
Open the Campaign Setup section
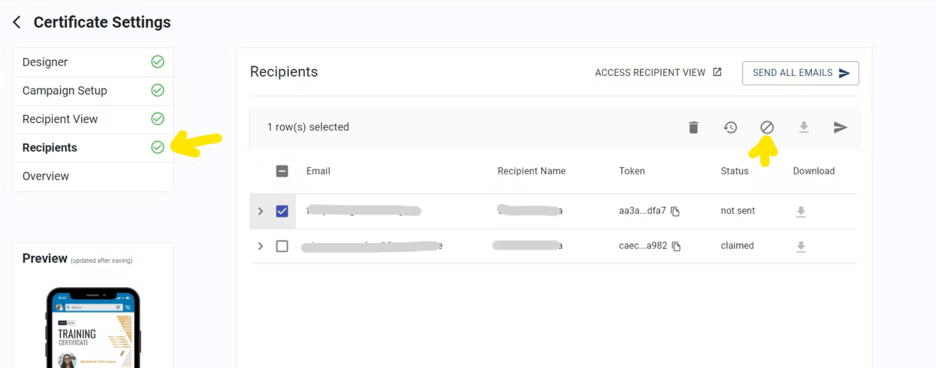(64, 90)
